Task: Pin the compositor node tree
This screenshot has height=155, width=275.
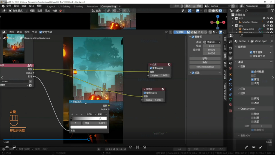Action: tap(166, 32)
